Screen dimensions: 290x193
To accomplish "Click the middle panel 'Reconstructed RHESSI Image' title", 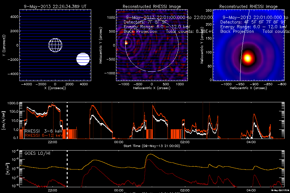I will pos(152,6).
